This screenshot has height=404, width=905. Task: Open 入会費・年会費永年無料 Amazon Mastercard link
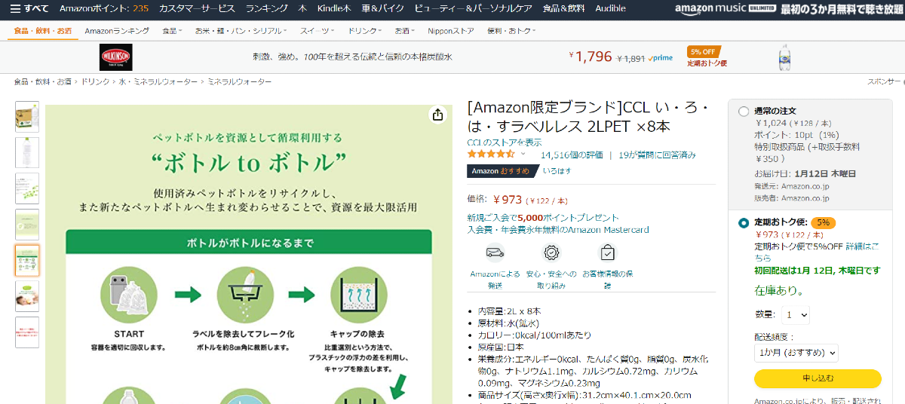pyautogui.click(x=557, y=230)
